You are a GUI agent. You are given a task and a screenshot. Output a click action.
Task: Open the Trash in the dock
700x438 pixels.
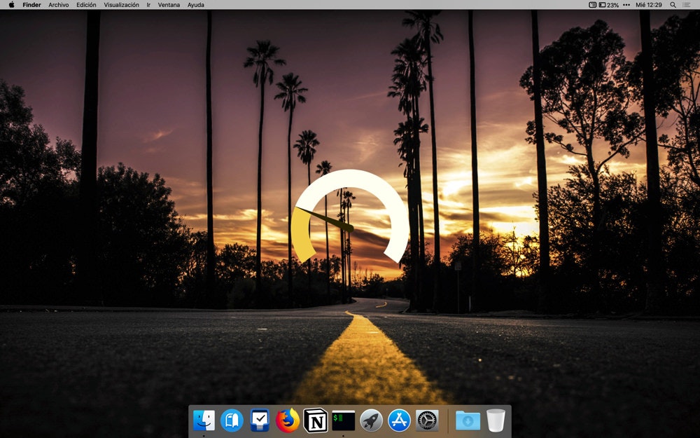(x=496, y=420)
